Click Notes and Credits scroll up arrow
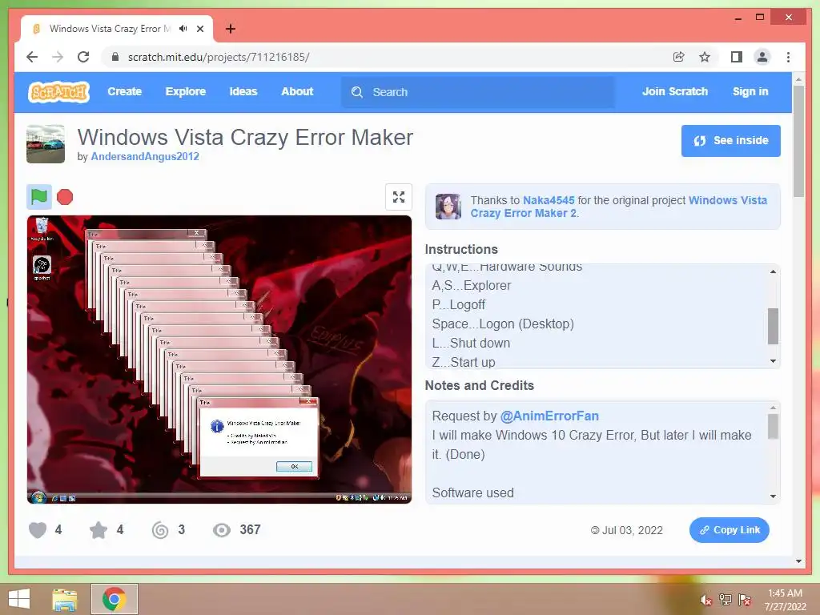 coord(773,408)
